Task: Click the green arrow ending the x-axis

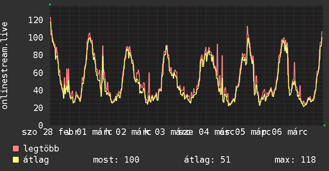Action: coord(325,125)
